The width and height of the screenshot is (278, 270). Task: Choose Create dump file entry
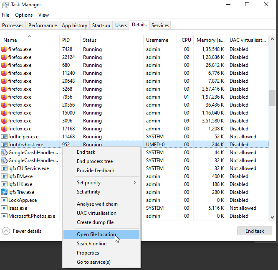tap(101, 222)
